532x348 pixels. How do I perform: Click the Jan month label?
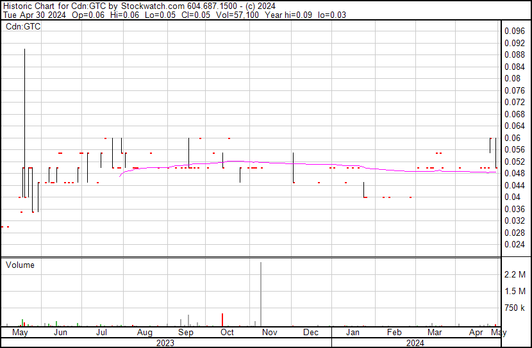point(353,333)
